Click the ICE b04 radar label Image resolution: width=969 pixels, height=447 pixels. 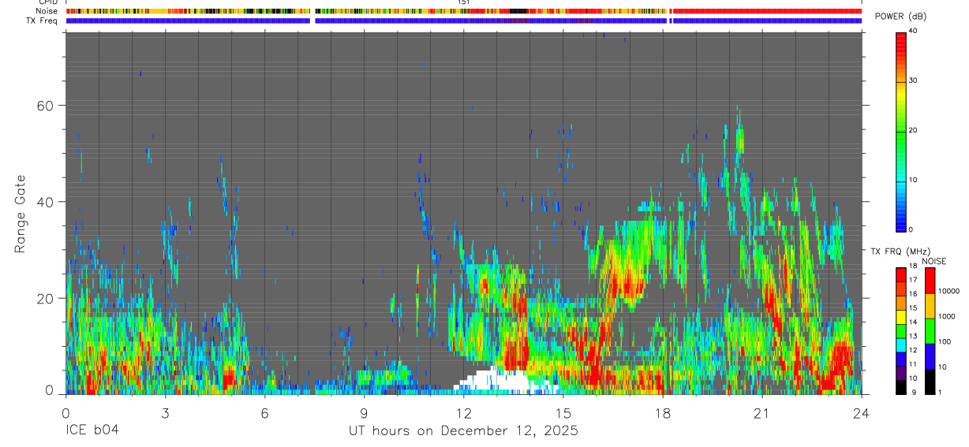click(x=94, y=431)
